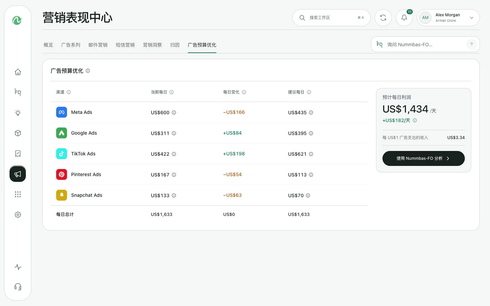Screen dimensions: 490x306
Task: Switch to the 归因 tab
Action: [175, 45]
